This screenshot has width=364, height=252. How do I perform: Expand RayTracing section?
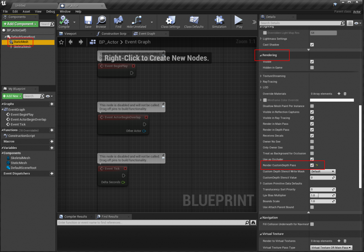tap(261, 82)
